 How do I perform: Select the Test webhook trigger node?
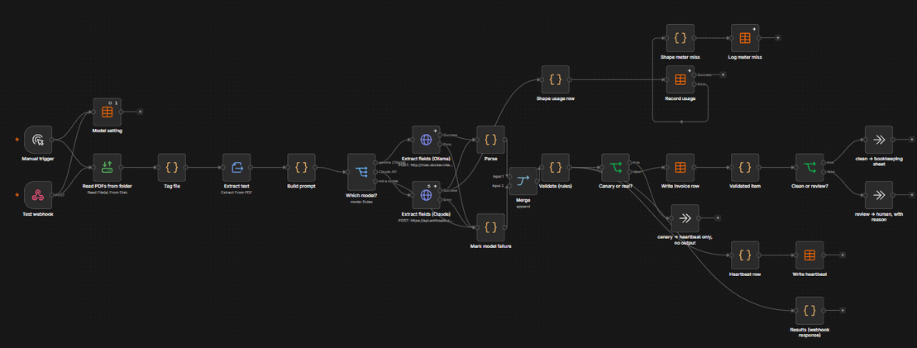38,195
